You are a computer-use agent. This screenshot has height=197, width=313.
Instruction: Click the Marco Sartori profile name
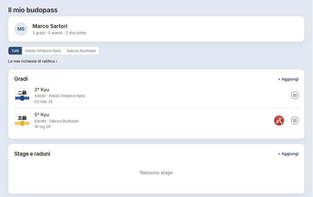tap(50, 26)
